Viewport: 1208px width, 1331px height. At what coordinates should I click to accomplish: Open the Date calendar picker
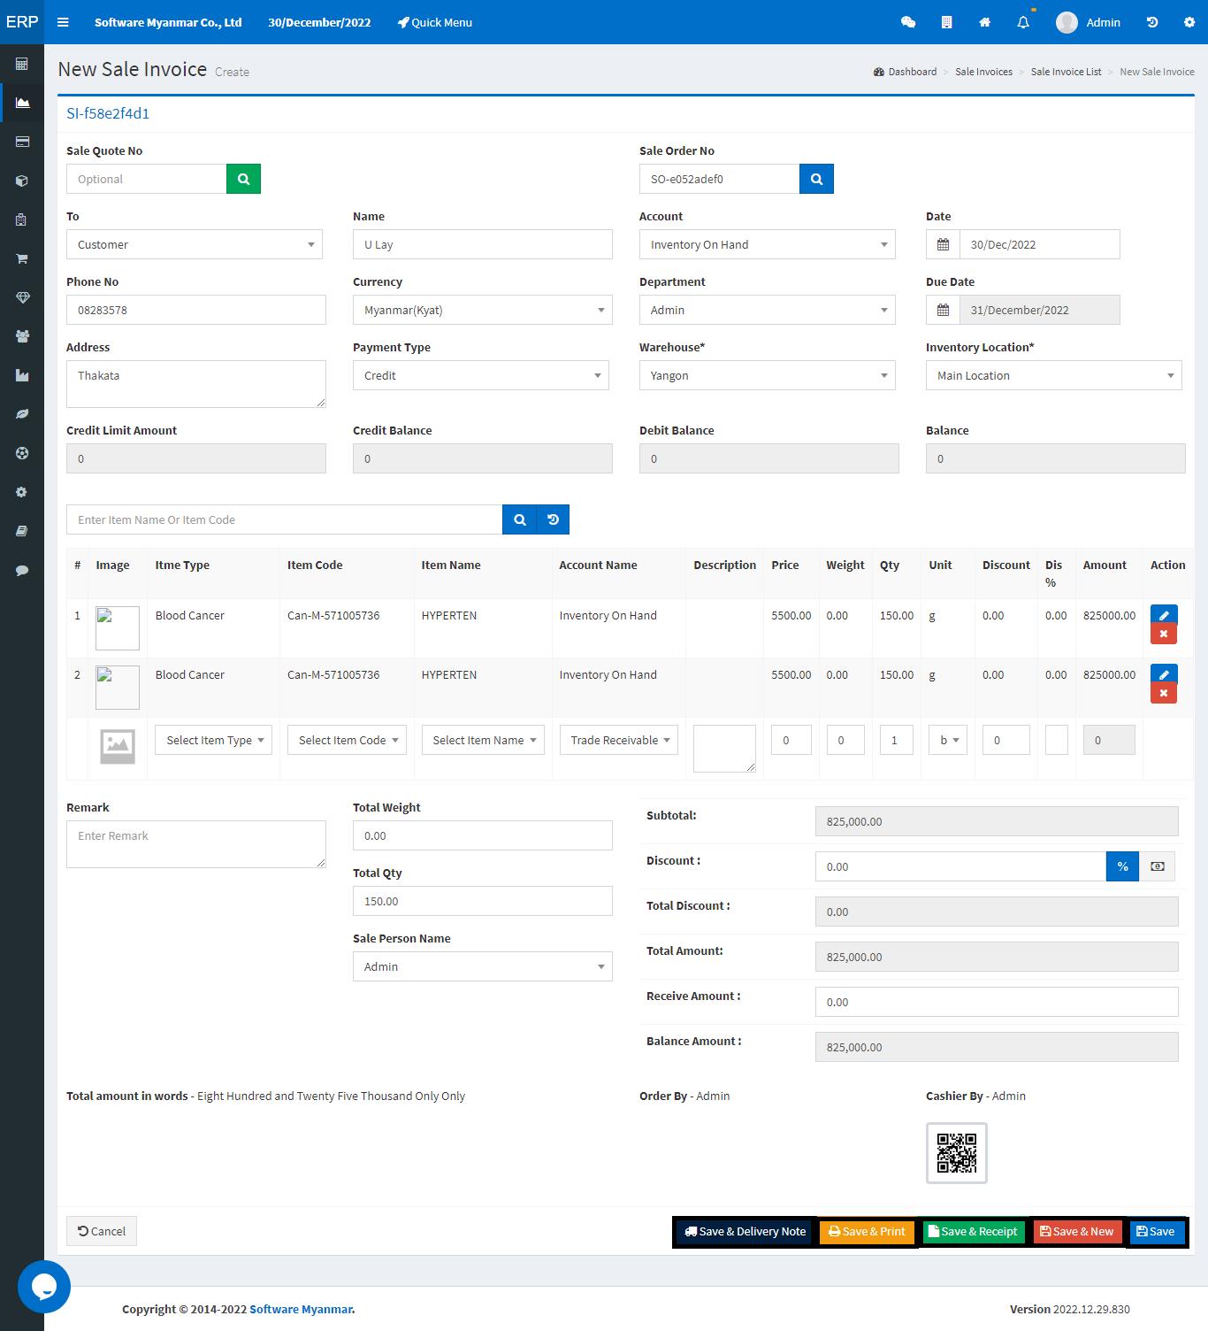coord(943,244)
